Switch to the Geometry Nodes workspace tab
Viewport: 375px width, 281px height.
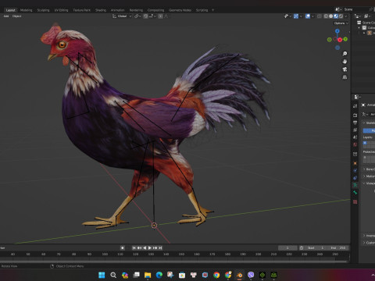tap(180, 10)
